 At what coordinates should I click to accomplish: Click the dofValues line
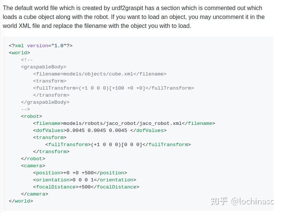99,130
